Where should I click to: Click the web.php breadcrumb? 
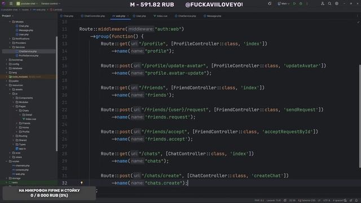coord(39,10)
